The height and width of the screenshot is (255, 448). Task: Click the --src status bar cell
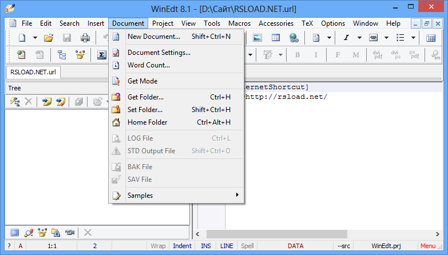click(x=343, y=246)
